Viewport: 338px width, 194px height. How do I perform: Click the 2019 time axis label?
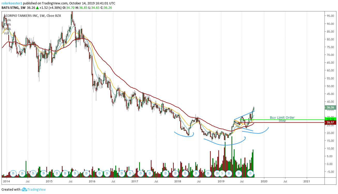coord(221,182)
